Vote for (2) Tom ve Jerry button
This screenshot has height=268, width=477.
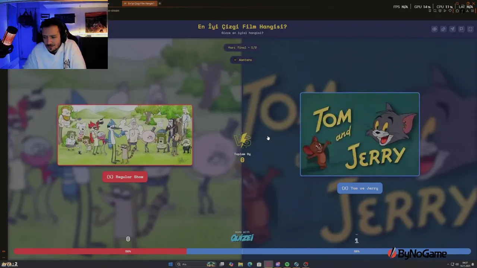(x=360, y=188)
